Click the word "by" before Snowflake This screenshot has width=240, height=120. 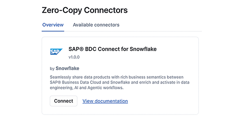[52, 69]
